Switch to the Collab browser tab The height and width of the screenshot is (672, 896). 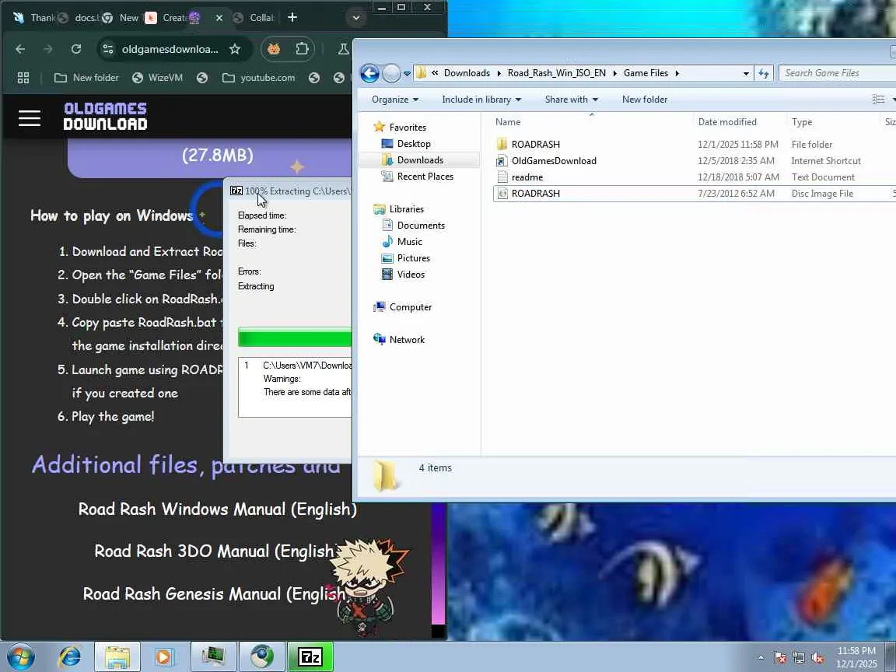click(x=255, y=18)
